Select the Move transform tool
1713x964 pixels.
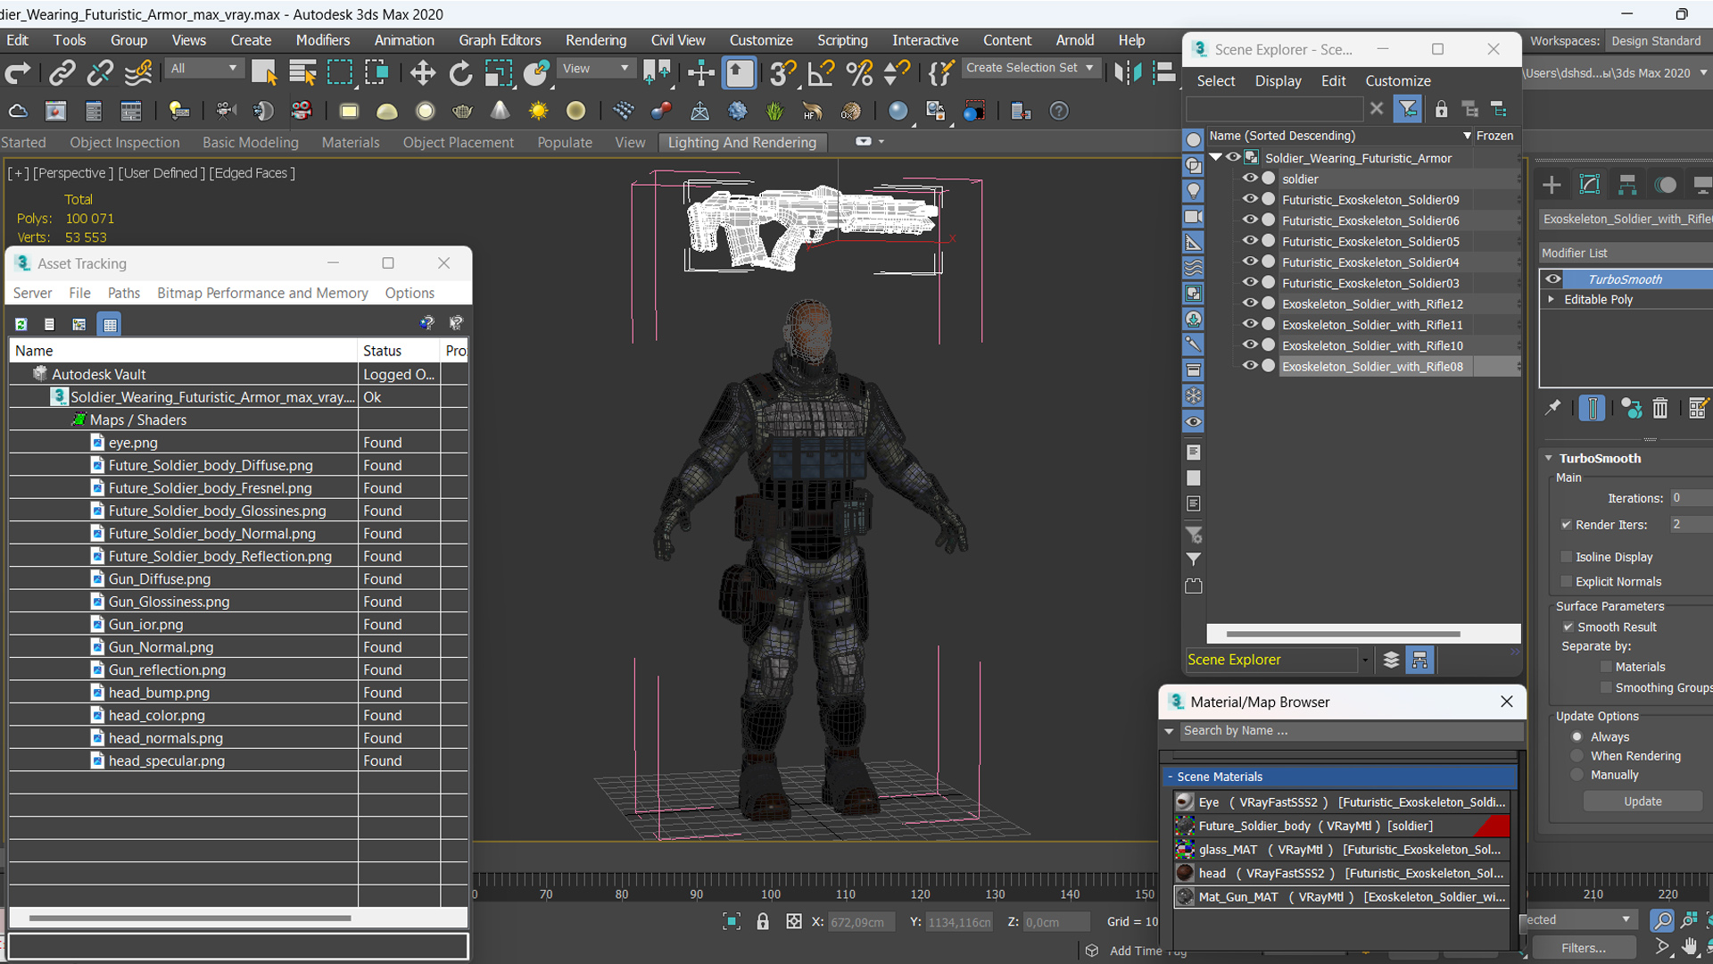(x=422, y=72)
